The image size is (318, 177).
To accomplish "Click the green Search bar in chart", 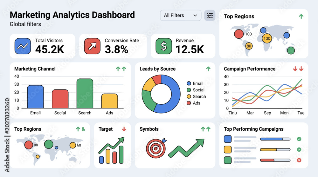I will [x=85, y=94].
